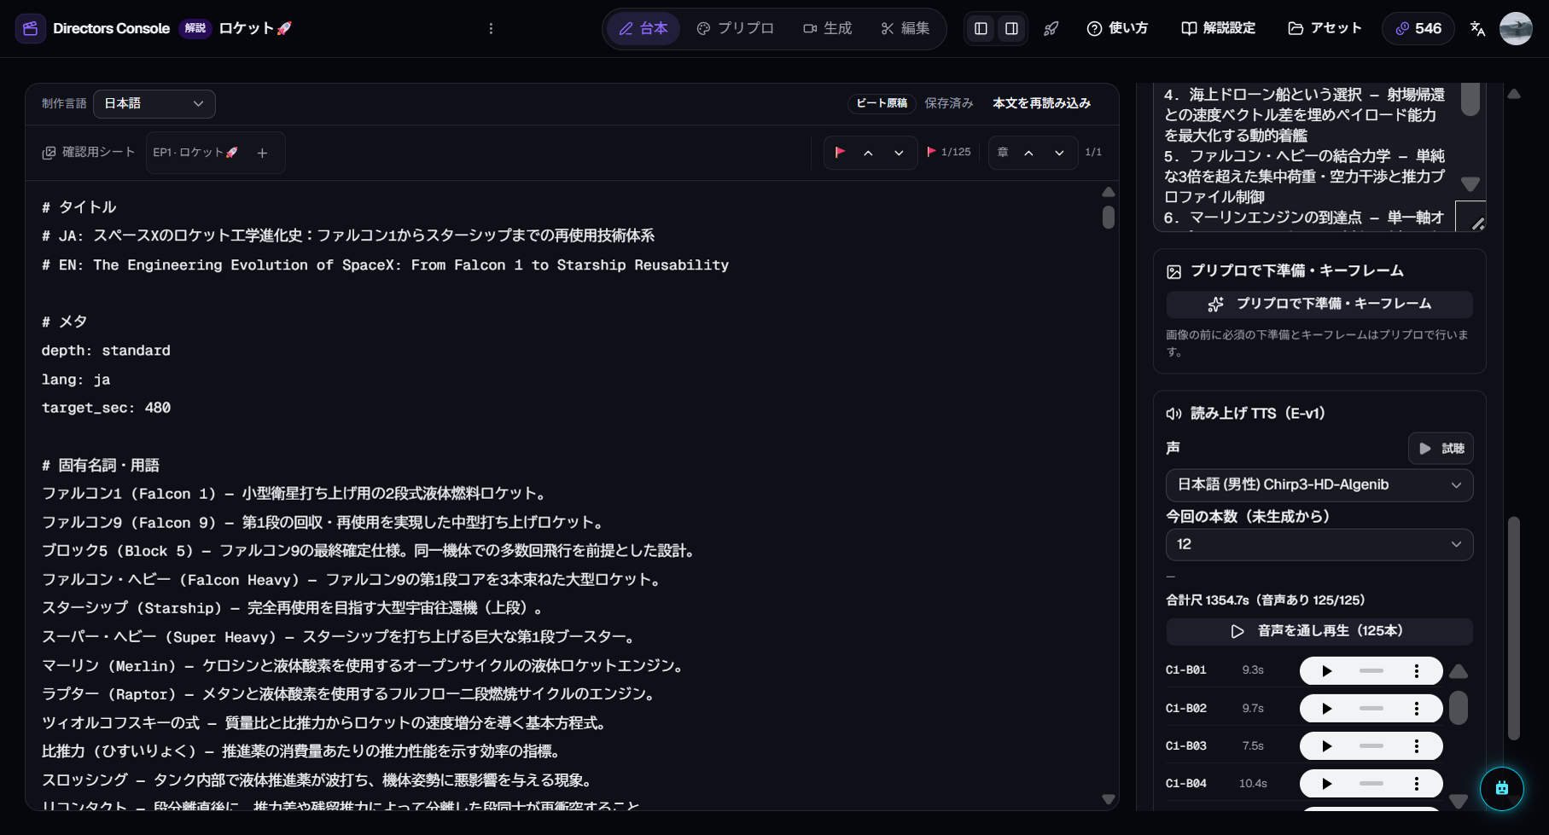Click the project title ロケット🚀
The image size is (1549, 835).
point(255,28)
